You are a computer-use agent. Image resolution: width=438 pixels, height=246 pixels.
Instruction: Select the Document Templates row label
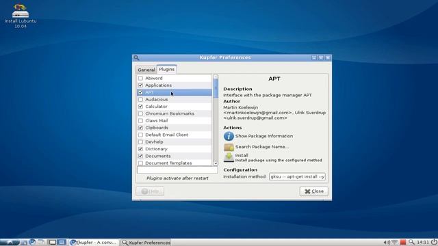point(168,163)
